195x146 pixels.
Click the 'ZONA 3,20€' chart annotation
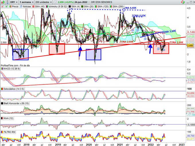[x=169, y=31]
